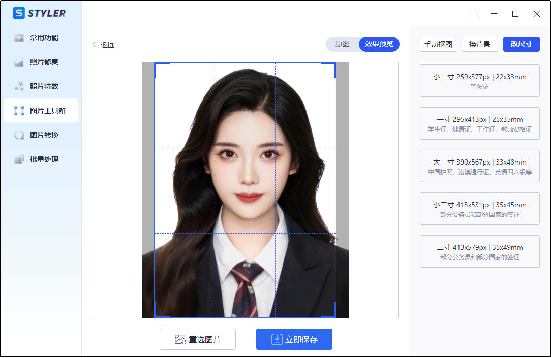Close the STYLER window
This screenshot has height=358, width=551.
pyautogui.click(x=537, y=14)
